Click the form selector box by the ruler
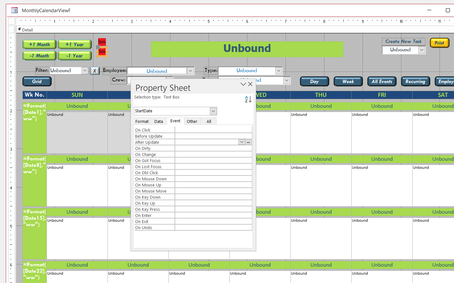This screenshot has height=283, width=454. (x=12, y=21)
